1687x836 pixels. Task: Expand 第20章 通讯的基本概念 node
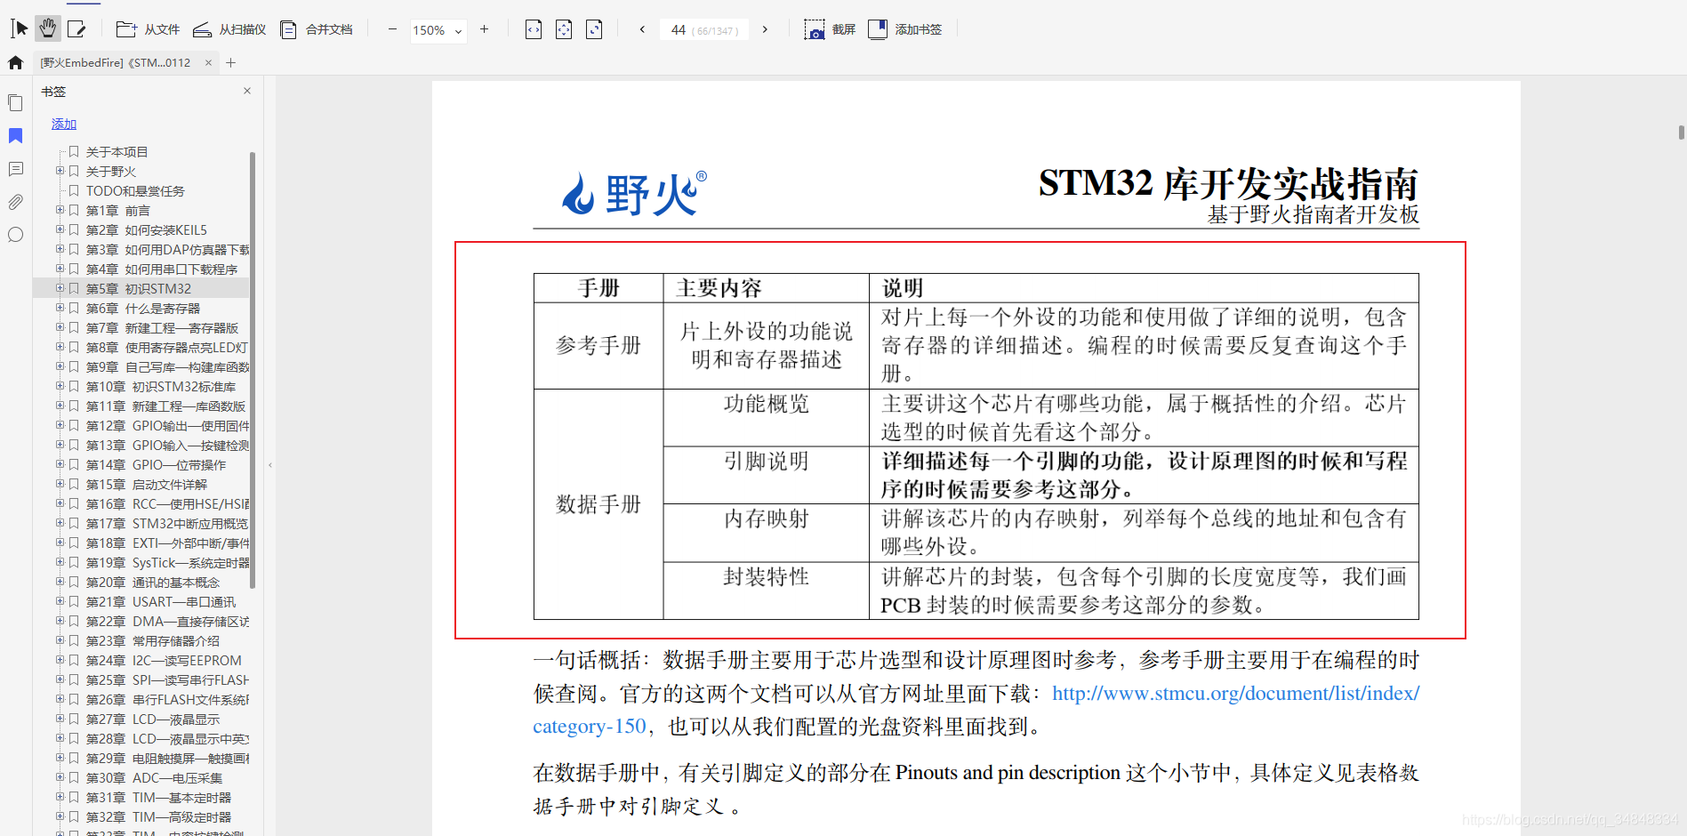[x=60, y=582]
